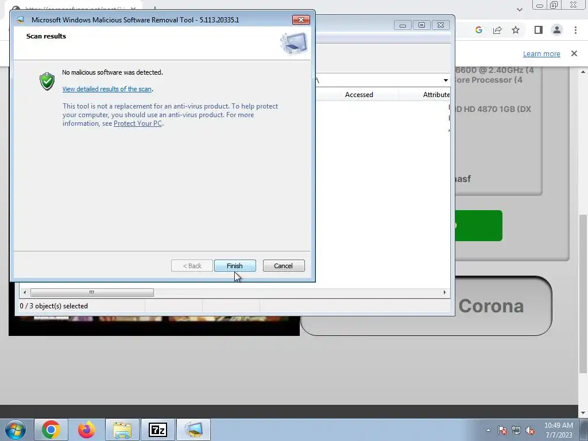Viewport: 588px width, 441px height.
Task: Click the page scrollbar down arrow
Action: [583, 413]
